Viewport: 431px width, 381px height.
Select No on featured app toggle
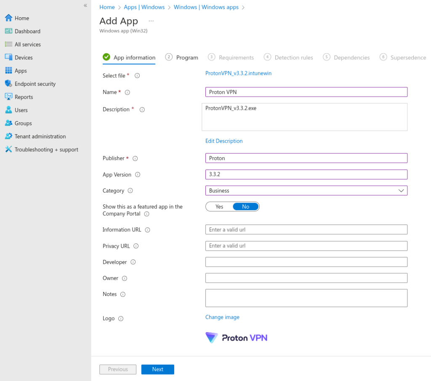(246, 206)
